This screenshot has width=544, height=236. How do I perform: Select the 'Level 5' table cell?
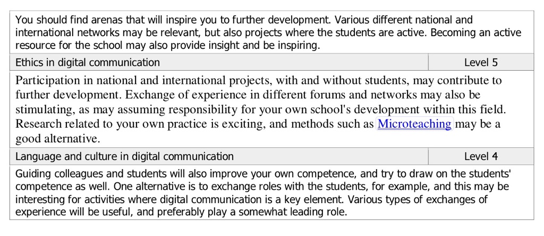(481, 62)
